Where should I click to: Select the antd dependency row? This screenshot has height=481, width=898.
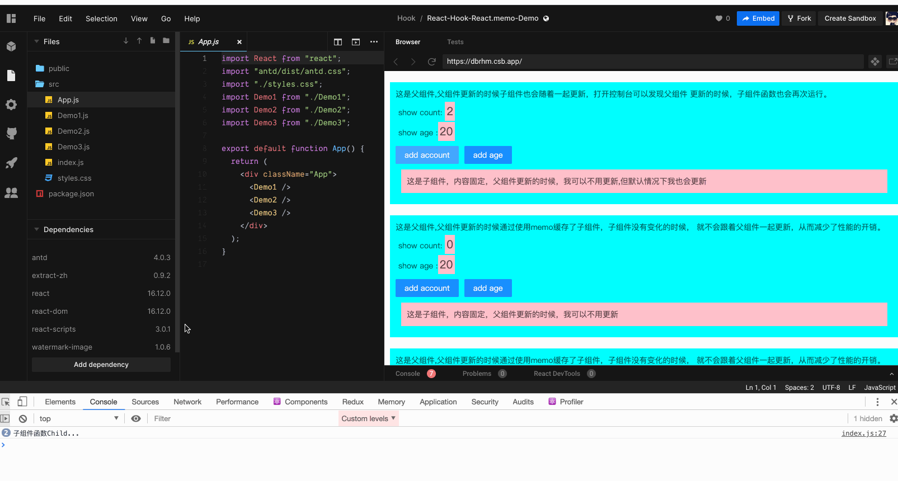(x=101, y=257)
